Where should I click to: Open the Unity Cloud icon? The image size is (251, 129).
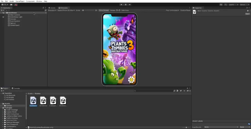(11, 5)
